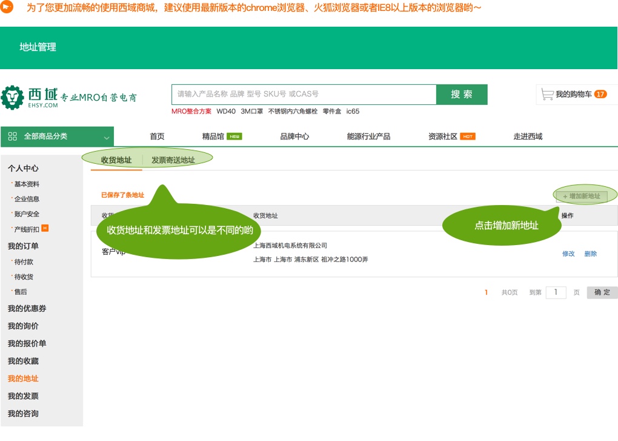This screenshot has width=618, height=441.
Task: Click the 搜索 search button
Action: [x=462, y=95]
